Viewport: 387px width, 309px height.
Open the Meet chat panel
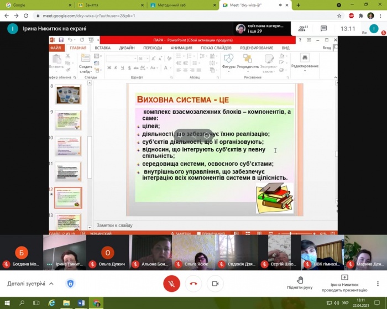(324, 28)
